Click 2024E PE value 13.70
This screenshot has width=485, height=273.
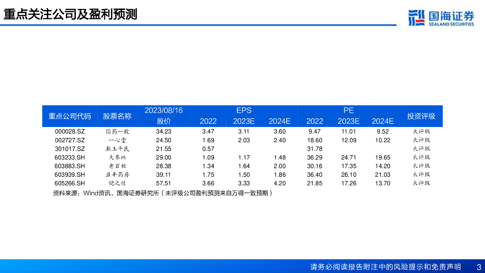383,183
